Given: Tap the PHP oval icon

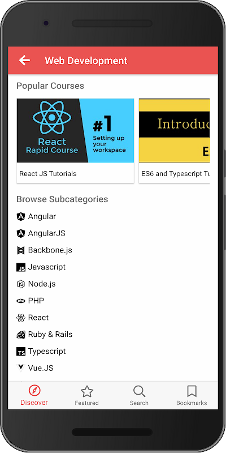Looking at the screenshot, I should coord(21,301).
